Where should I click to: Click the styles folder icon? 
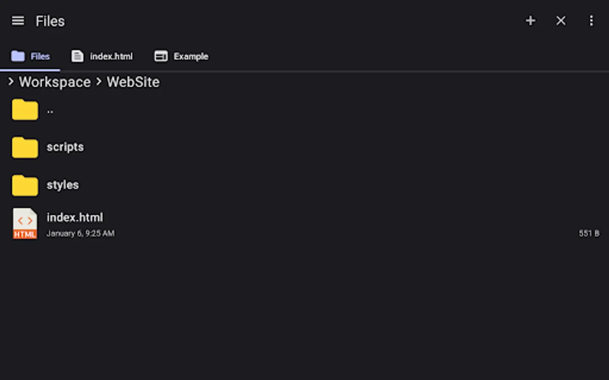click(25, 185)
